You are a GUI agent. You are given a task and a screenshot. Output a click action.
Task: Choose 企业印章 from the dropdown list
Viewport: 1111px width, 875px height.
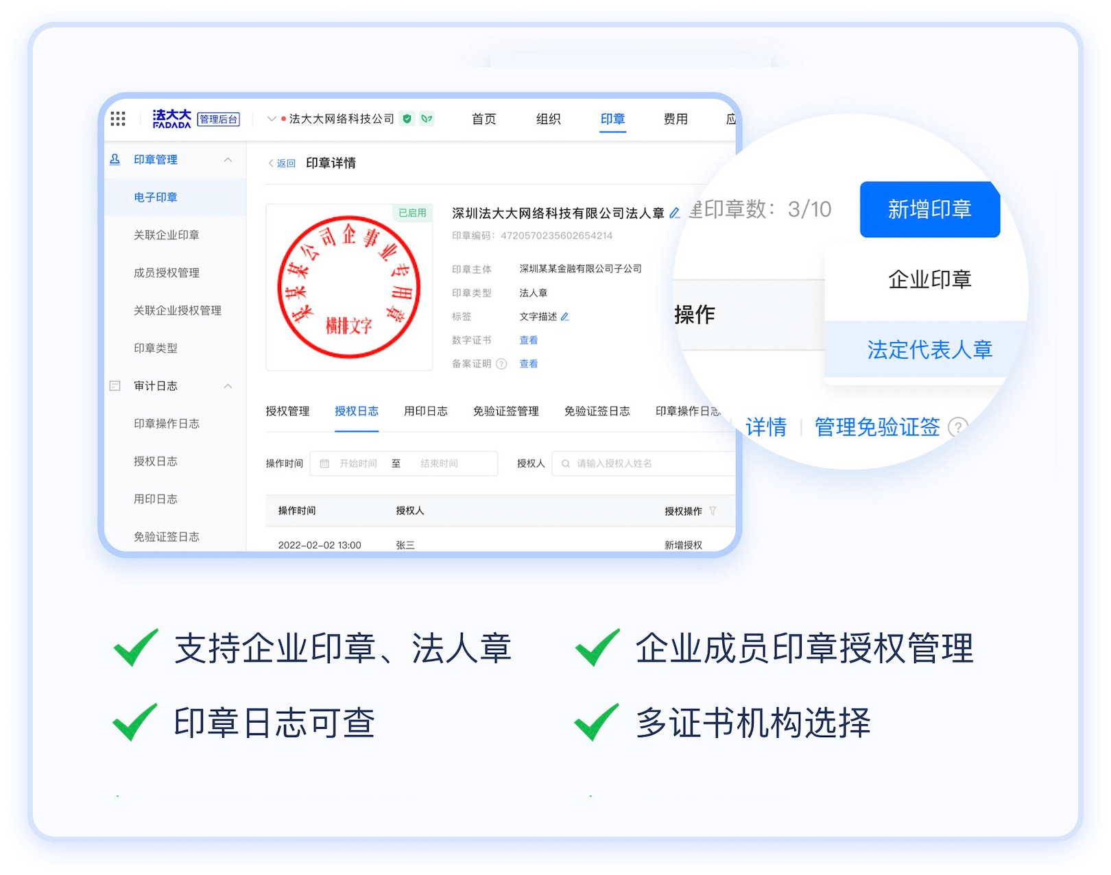929,280
